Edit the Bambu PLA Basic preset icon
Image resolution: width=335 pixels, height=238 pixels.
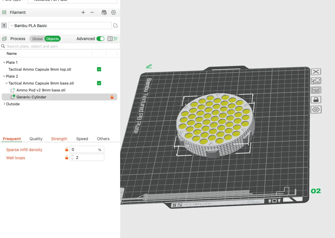[x=116, y=25]
